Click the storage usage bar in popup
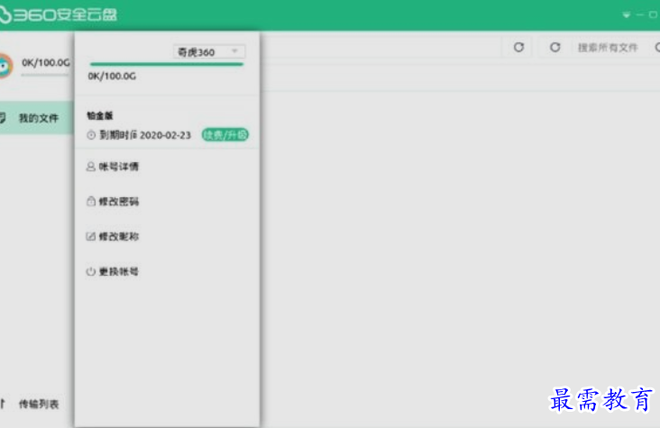 coord(167,64)
